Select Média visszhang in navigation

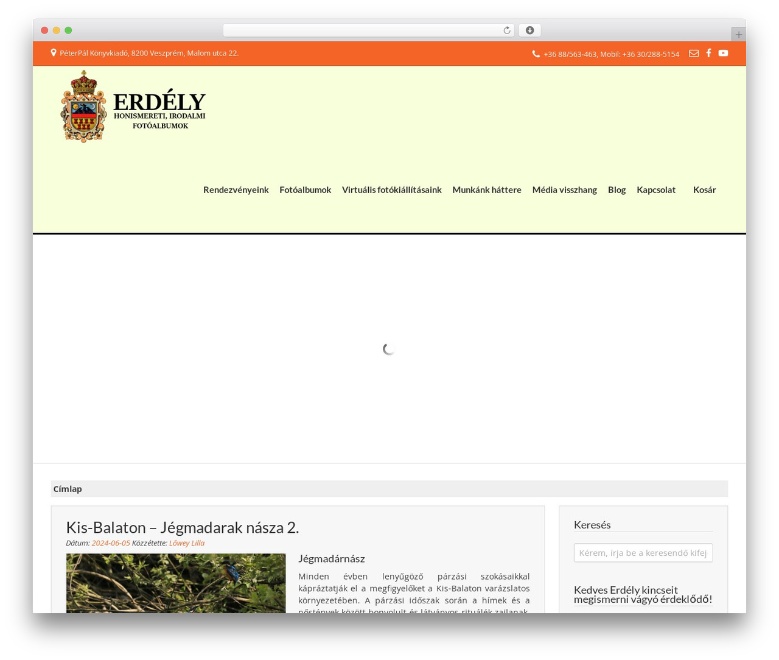click(564, 189)
